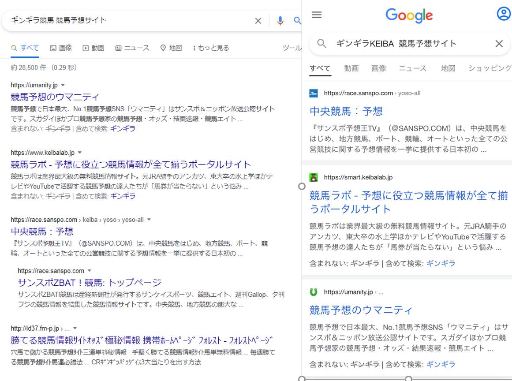Start voice search with the microphone icon
This screenshot has width=512, height=381.
[x=280, y=21]
